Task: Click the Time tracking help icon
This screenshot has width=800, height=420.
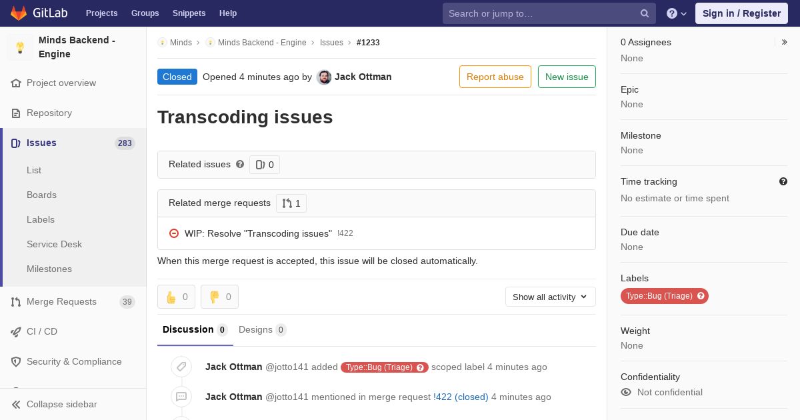Action: coord(783,181)
